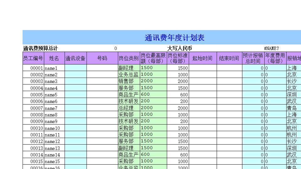The image size is (301, 169).
Task: Select 技术研发 in the name6 row
Action: click(x=129, y=101)
